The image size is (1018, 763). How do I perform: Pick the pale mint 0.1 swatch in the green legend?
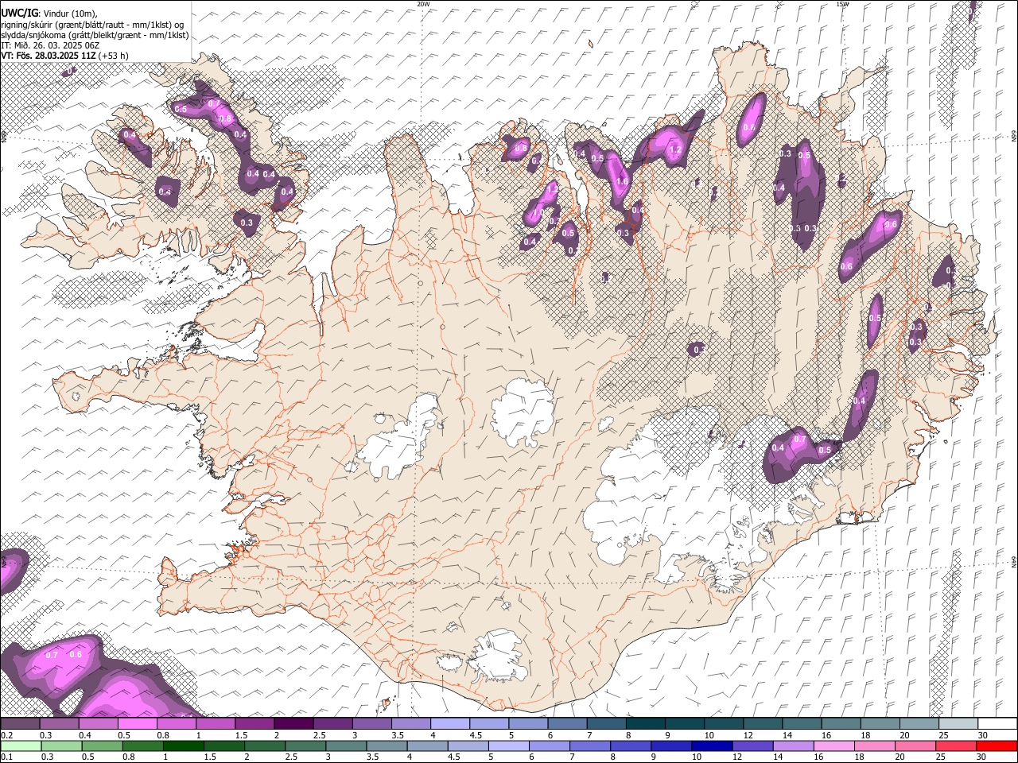pos(20,746)
